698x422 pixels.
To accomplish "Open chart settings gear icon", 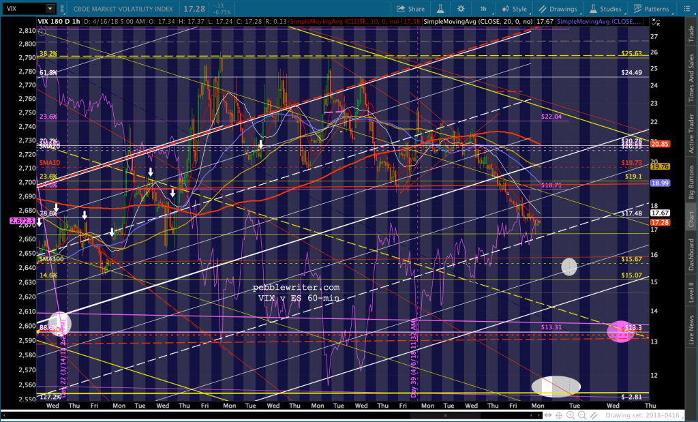I will (x=461, y=8).
